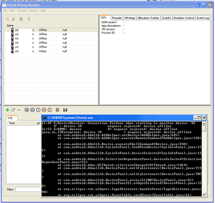Open the Actions menu
This screenshot has height=203, width=215.
tap(22, 10)
